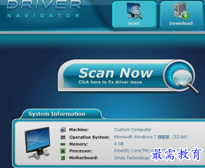205x168 pixels.
Task: Click the 'Machine:' label
Action: click(x=79, y=130)
